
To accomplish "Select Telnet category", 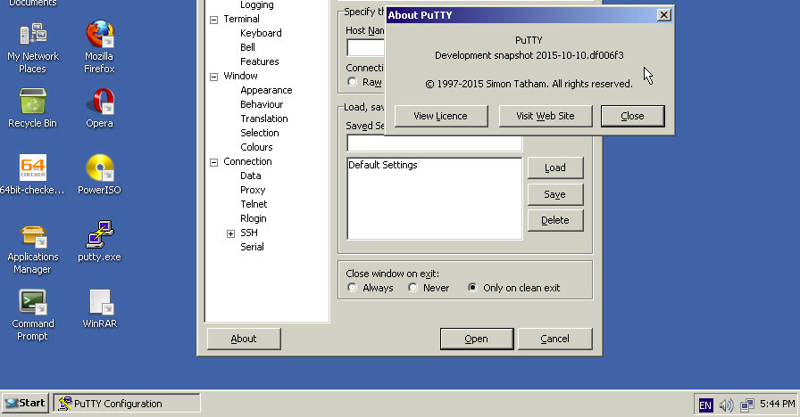I will (254, 204).
